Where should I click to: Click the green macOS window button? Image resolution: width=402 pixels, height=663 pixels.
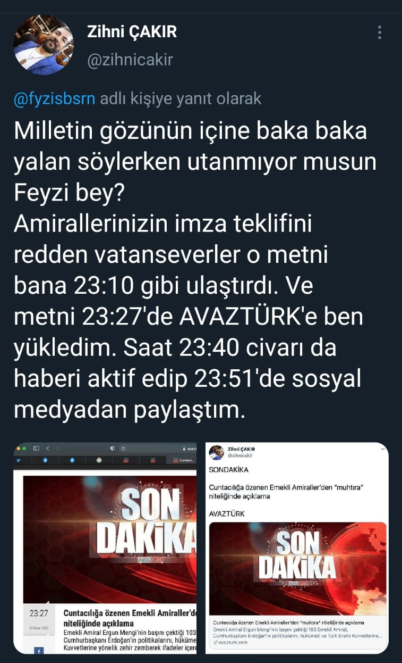[24, 449]
